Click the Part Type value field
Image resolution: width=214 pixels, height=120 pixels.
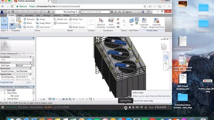[24, 65]
